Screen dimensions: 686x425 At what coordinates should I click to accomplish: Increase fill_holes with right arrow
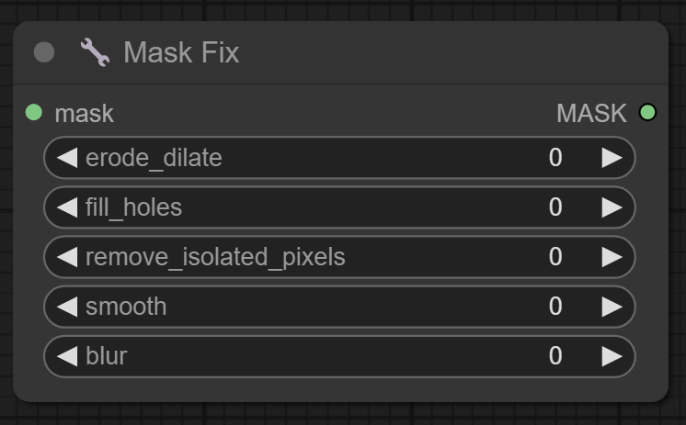(x=612, y=207)
